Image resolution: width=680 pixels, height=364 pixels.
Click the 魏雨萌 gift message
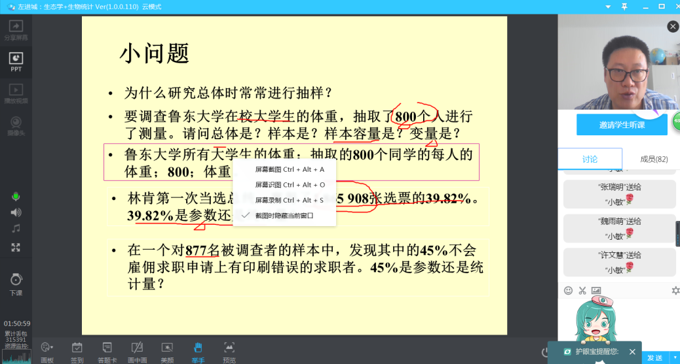pyautogui.click(x=619, y=229)
